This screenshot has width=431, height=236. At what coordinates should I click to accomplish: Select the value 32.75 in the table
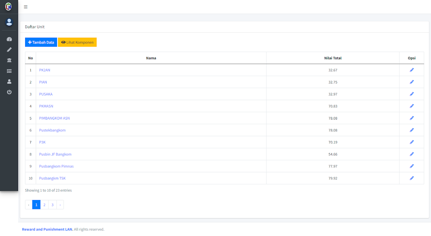pos(333,82)
